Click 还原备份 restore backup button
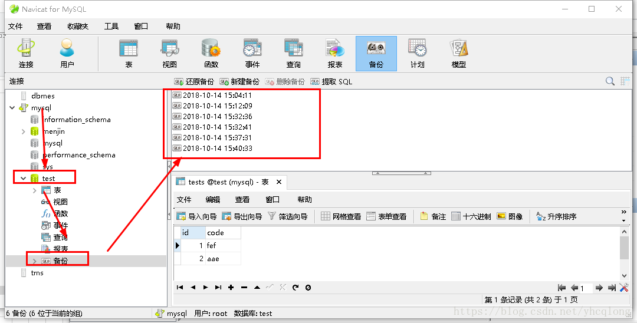The width and height of the screenshot is (637, 323). (x=194, y=81)
